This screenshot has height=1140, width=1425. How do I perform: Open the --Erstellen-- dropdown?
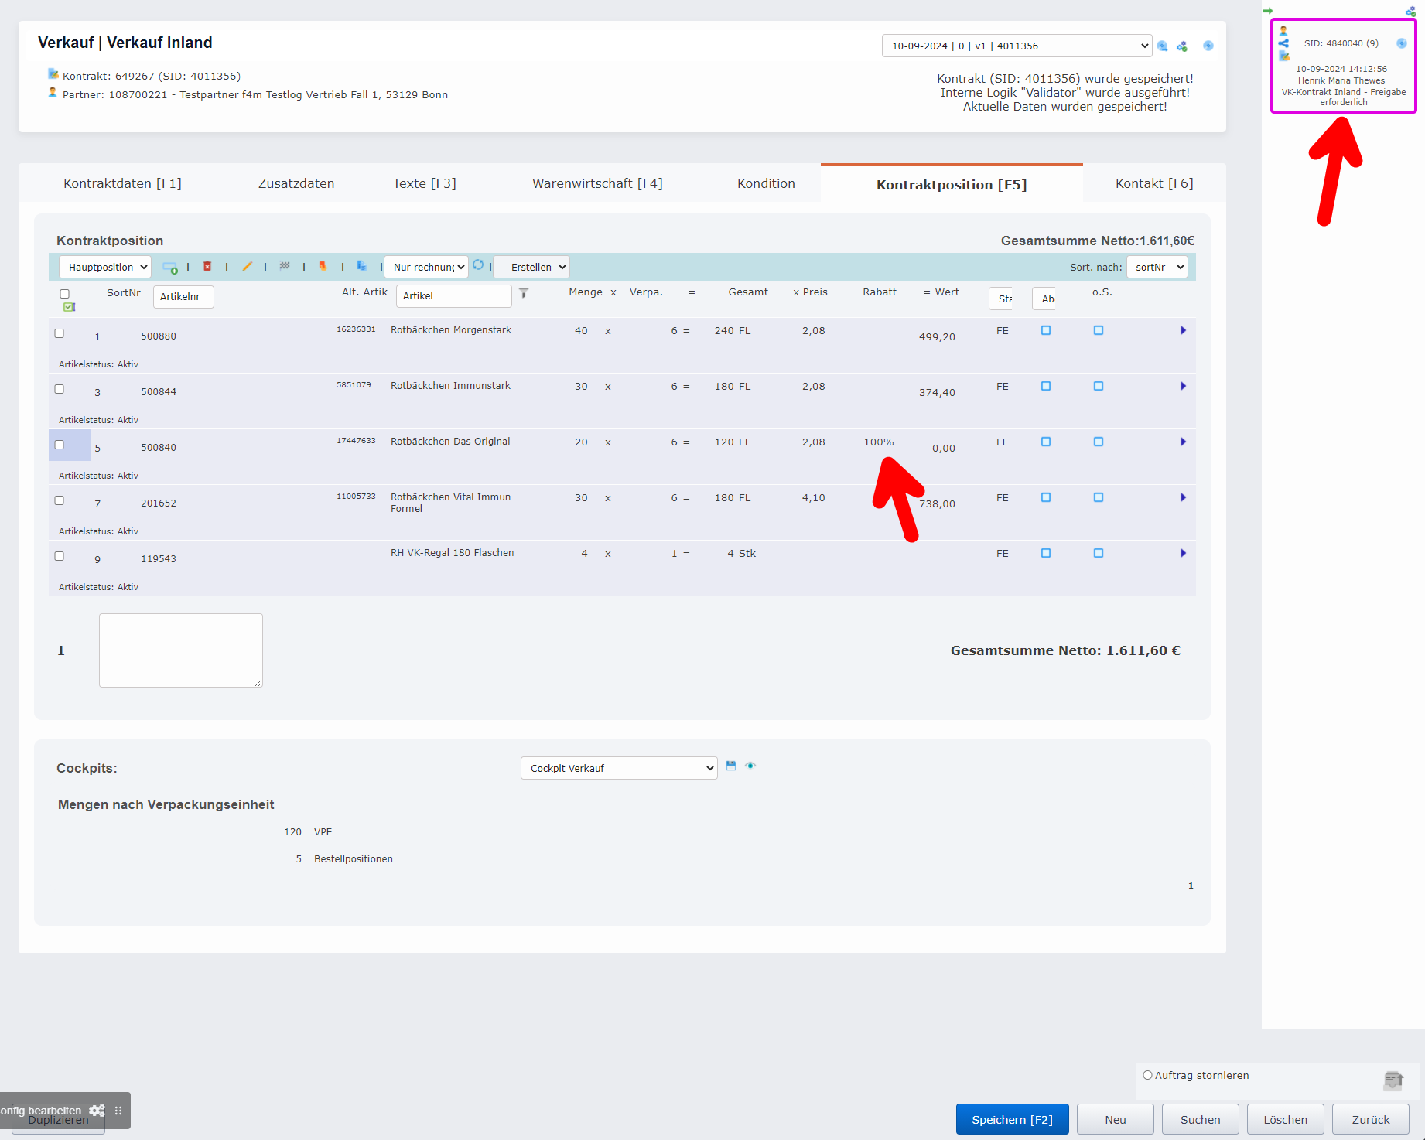[x=531, y=267]
